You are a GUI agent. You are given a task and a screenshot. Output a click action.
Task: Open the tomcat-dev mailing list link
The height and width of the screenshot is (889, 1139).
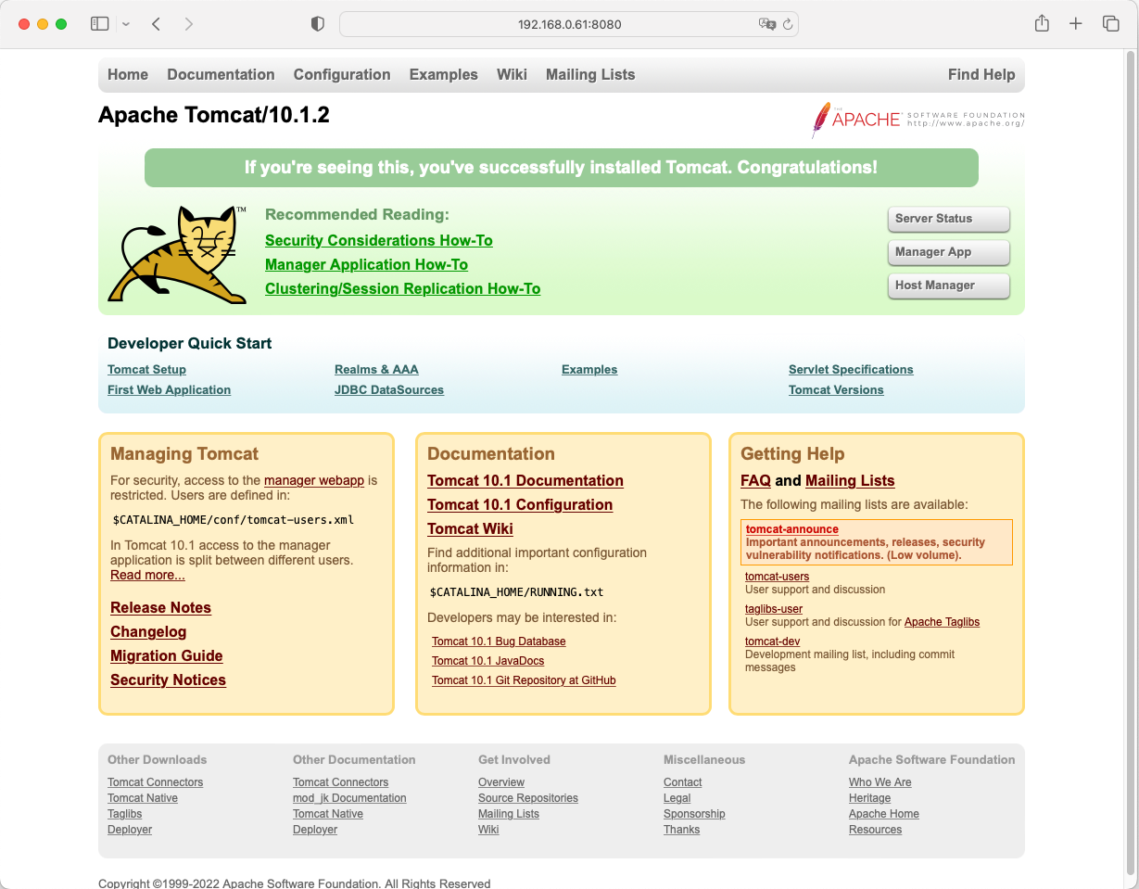point(773,641)
